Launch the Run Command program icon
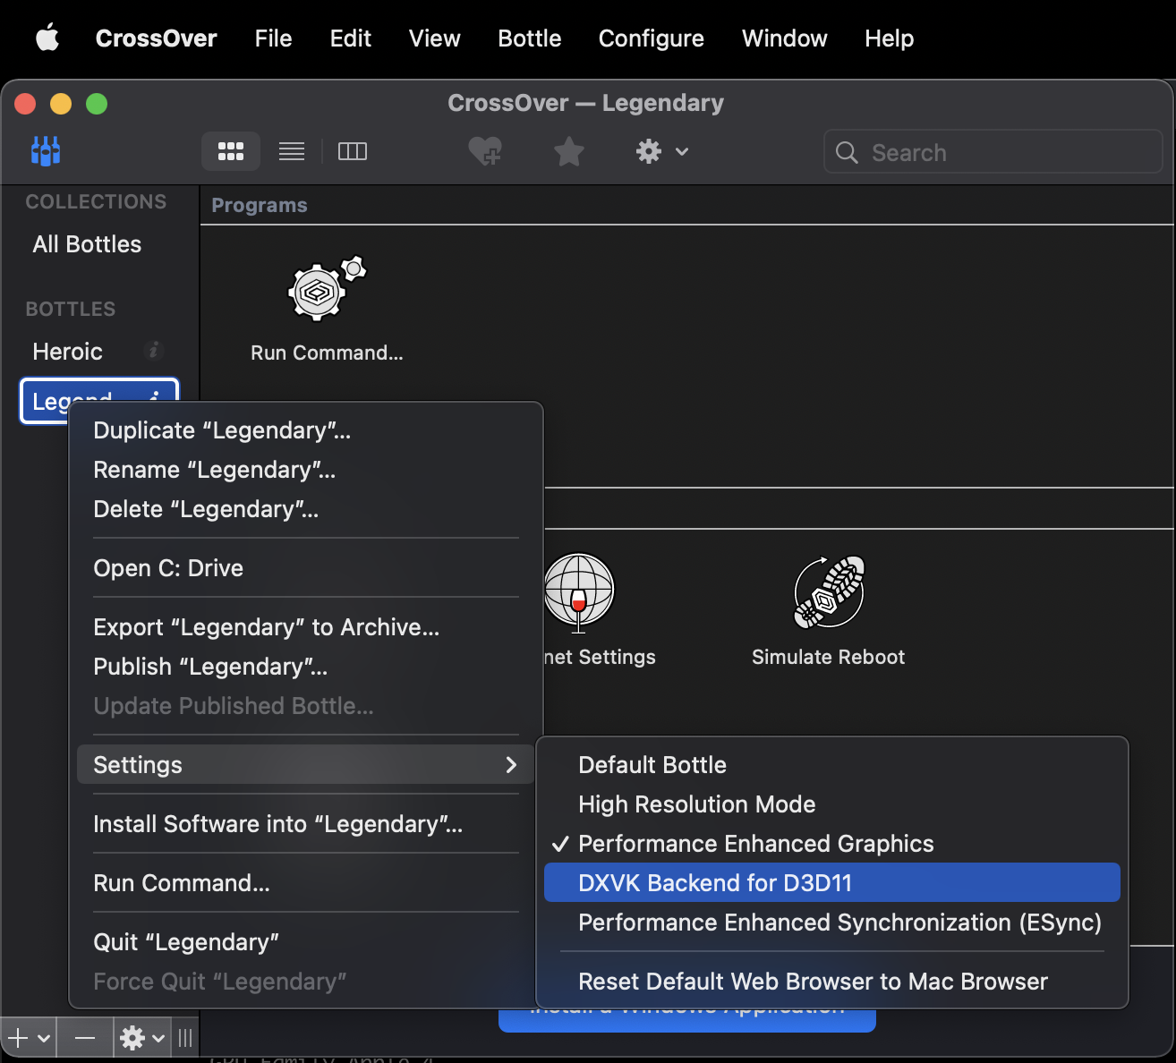Screen dimensions: 1176x1063 tap(327, 289)
